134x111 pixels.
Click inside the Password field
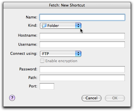coord(82,69)
